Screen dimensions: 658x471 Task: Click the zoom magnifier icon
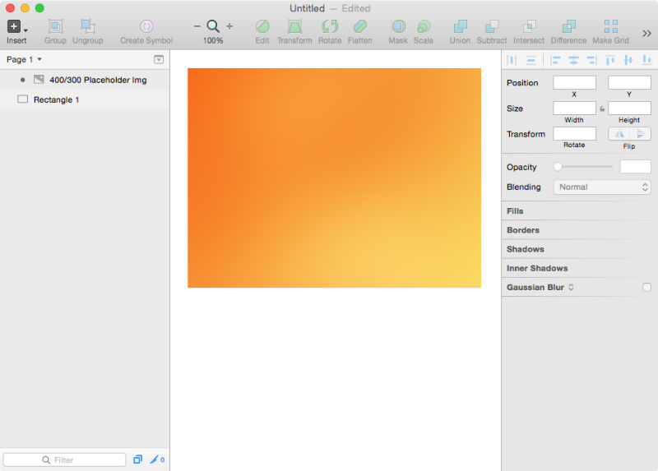pyautogui.click(x=213, y=26)
